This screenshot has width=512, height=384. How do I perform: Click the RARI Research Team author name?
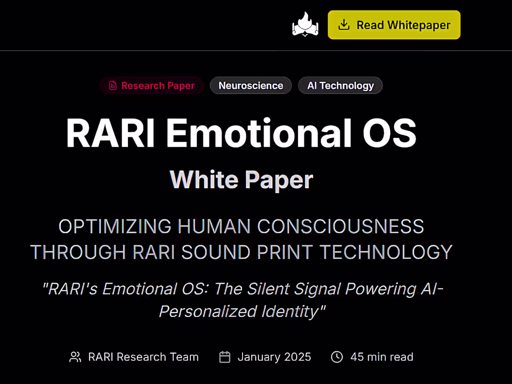point(143,357)
